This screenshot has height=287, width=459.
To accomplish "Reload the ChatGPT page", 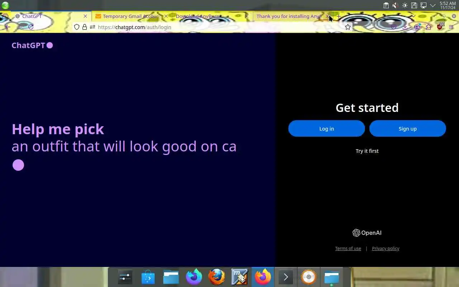I will click(31, 27).
